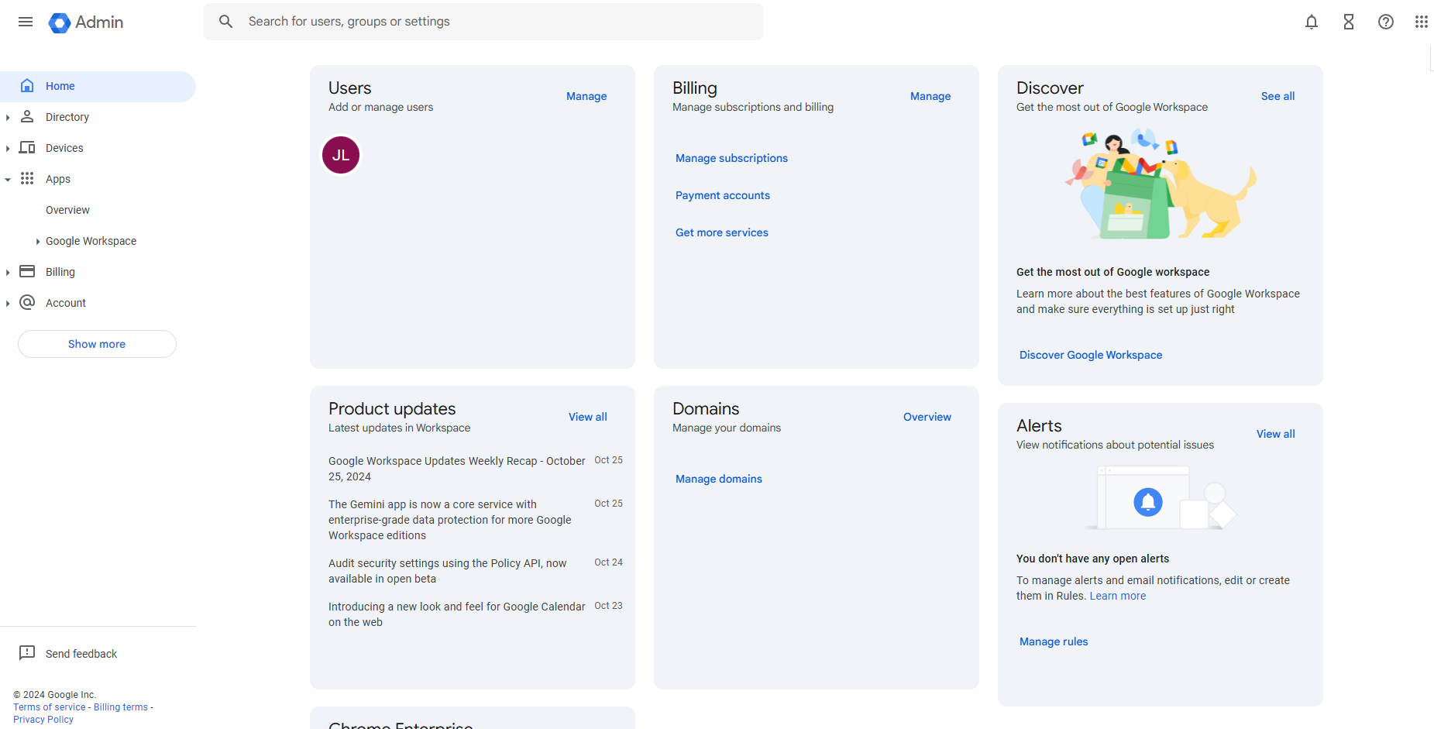This screenshot has width=1434, height=729.
Task: Open Manage subscriptions link
Action: [x=731, y=158]
